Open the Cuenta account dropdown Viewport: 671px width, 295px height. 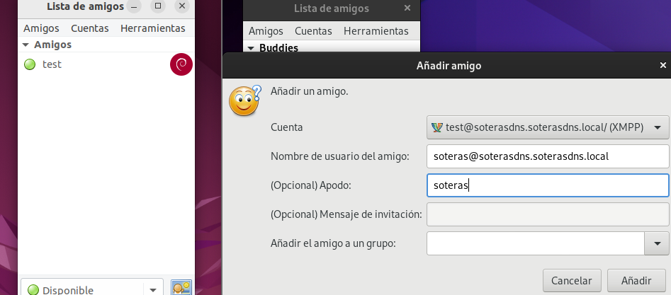[658, 127]
